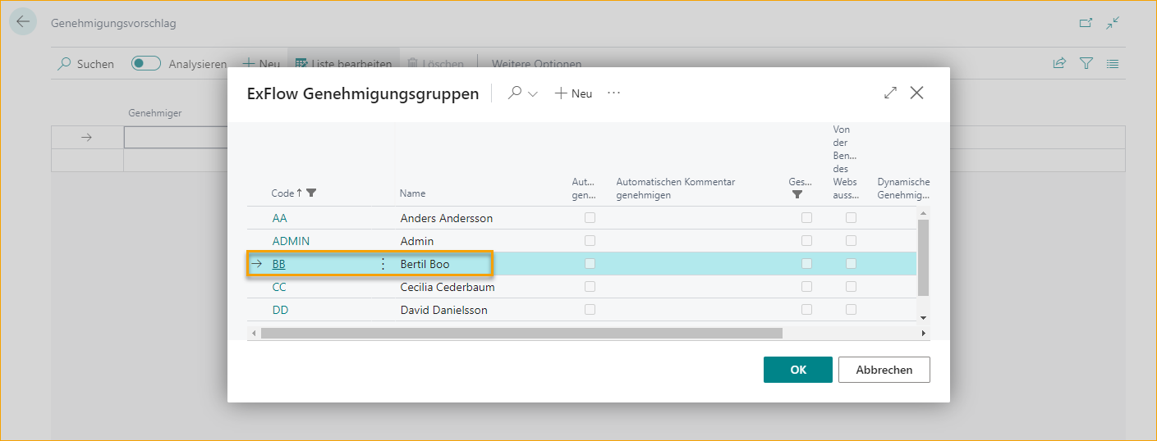Click the horizontal scrollbar right arrow
This screenshot has width=1157, height=441.
923,333
